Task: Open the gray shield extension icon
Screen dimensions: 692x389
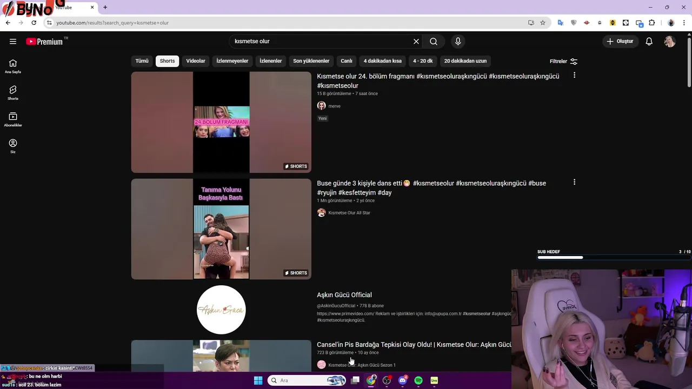Action: pos(574,23)
